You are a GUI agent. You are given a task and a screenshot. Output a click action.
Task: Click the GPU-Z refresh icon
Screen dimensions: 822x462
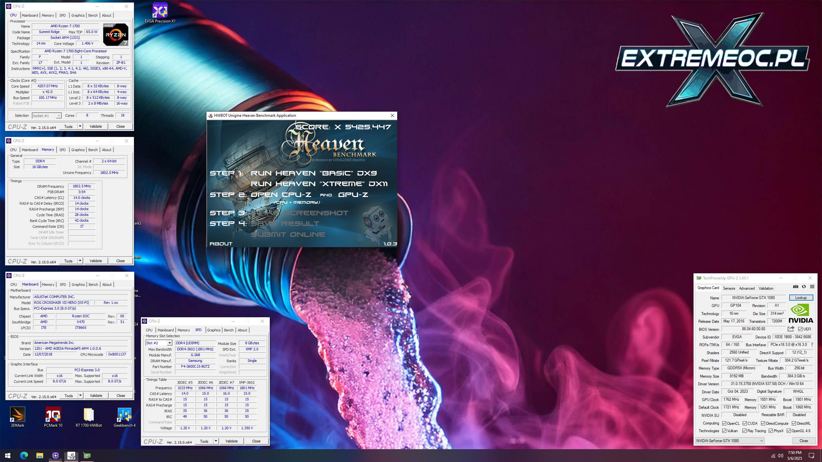804,287
